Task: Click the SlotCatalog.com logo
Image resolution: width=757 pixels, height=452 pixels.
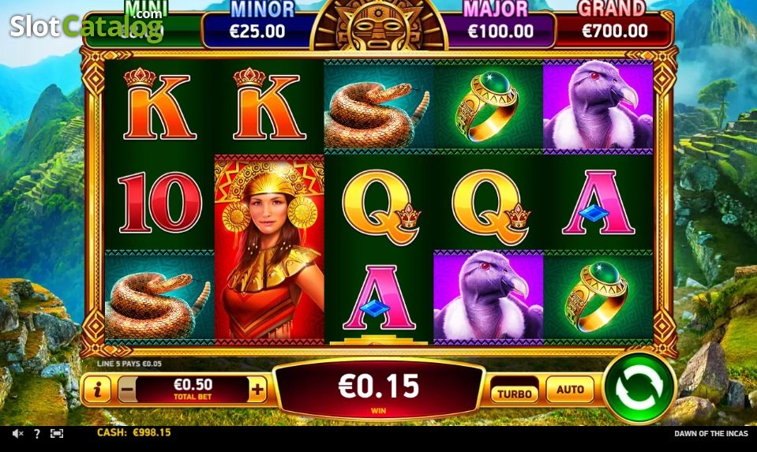Action: tap(86, 25)
